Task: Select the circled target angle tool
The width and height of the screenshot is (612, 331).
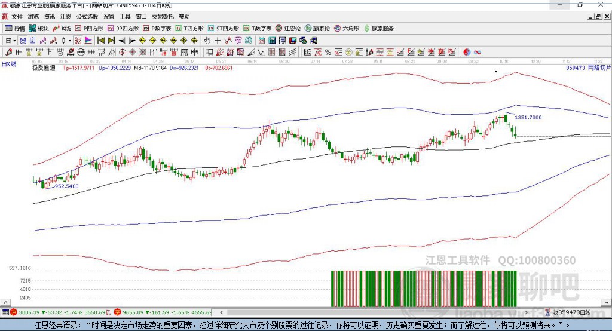Action: coord(122,53)
